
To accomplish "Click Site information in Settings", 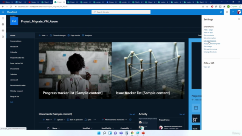I will (x=210, y=38).
